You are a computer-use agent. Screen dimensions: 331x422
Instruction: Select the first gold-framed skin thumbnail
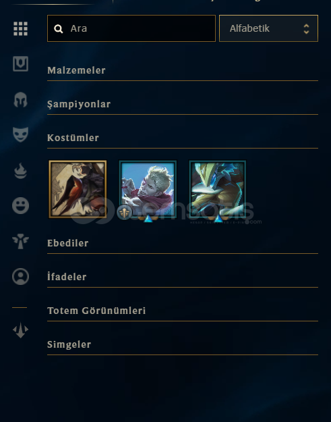(x=78, y=189)
